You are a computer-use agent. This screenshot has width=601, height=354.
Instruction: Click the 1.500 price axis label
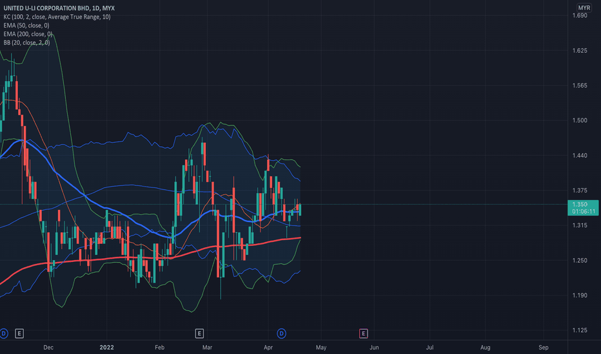click(x=580, y=120)
